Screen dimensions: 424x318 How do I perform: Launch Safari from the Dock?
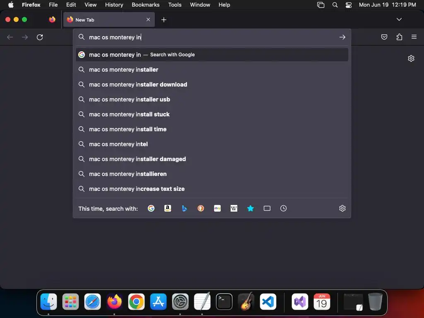click(92, 301)
